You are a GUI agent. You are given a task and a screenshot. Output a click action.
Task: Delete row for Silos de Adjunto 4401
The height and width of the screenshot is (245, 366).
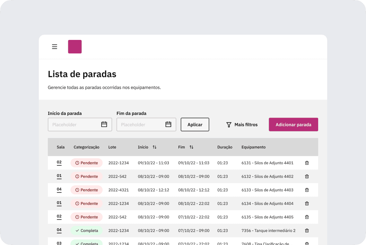pos(307,163)
